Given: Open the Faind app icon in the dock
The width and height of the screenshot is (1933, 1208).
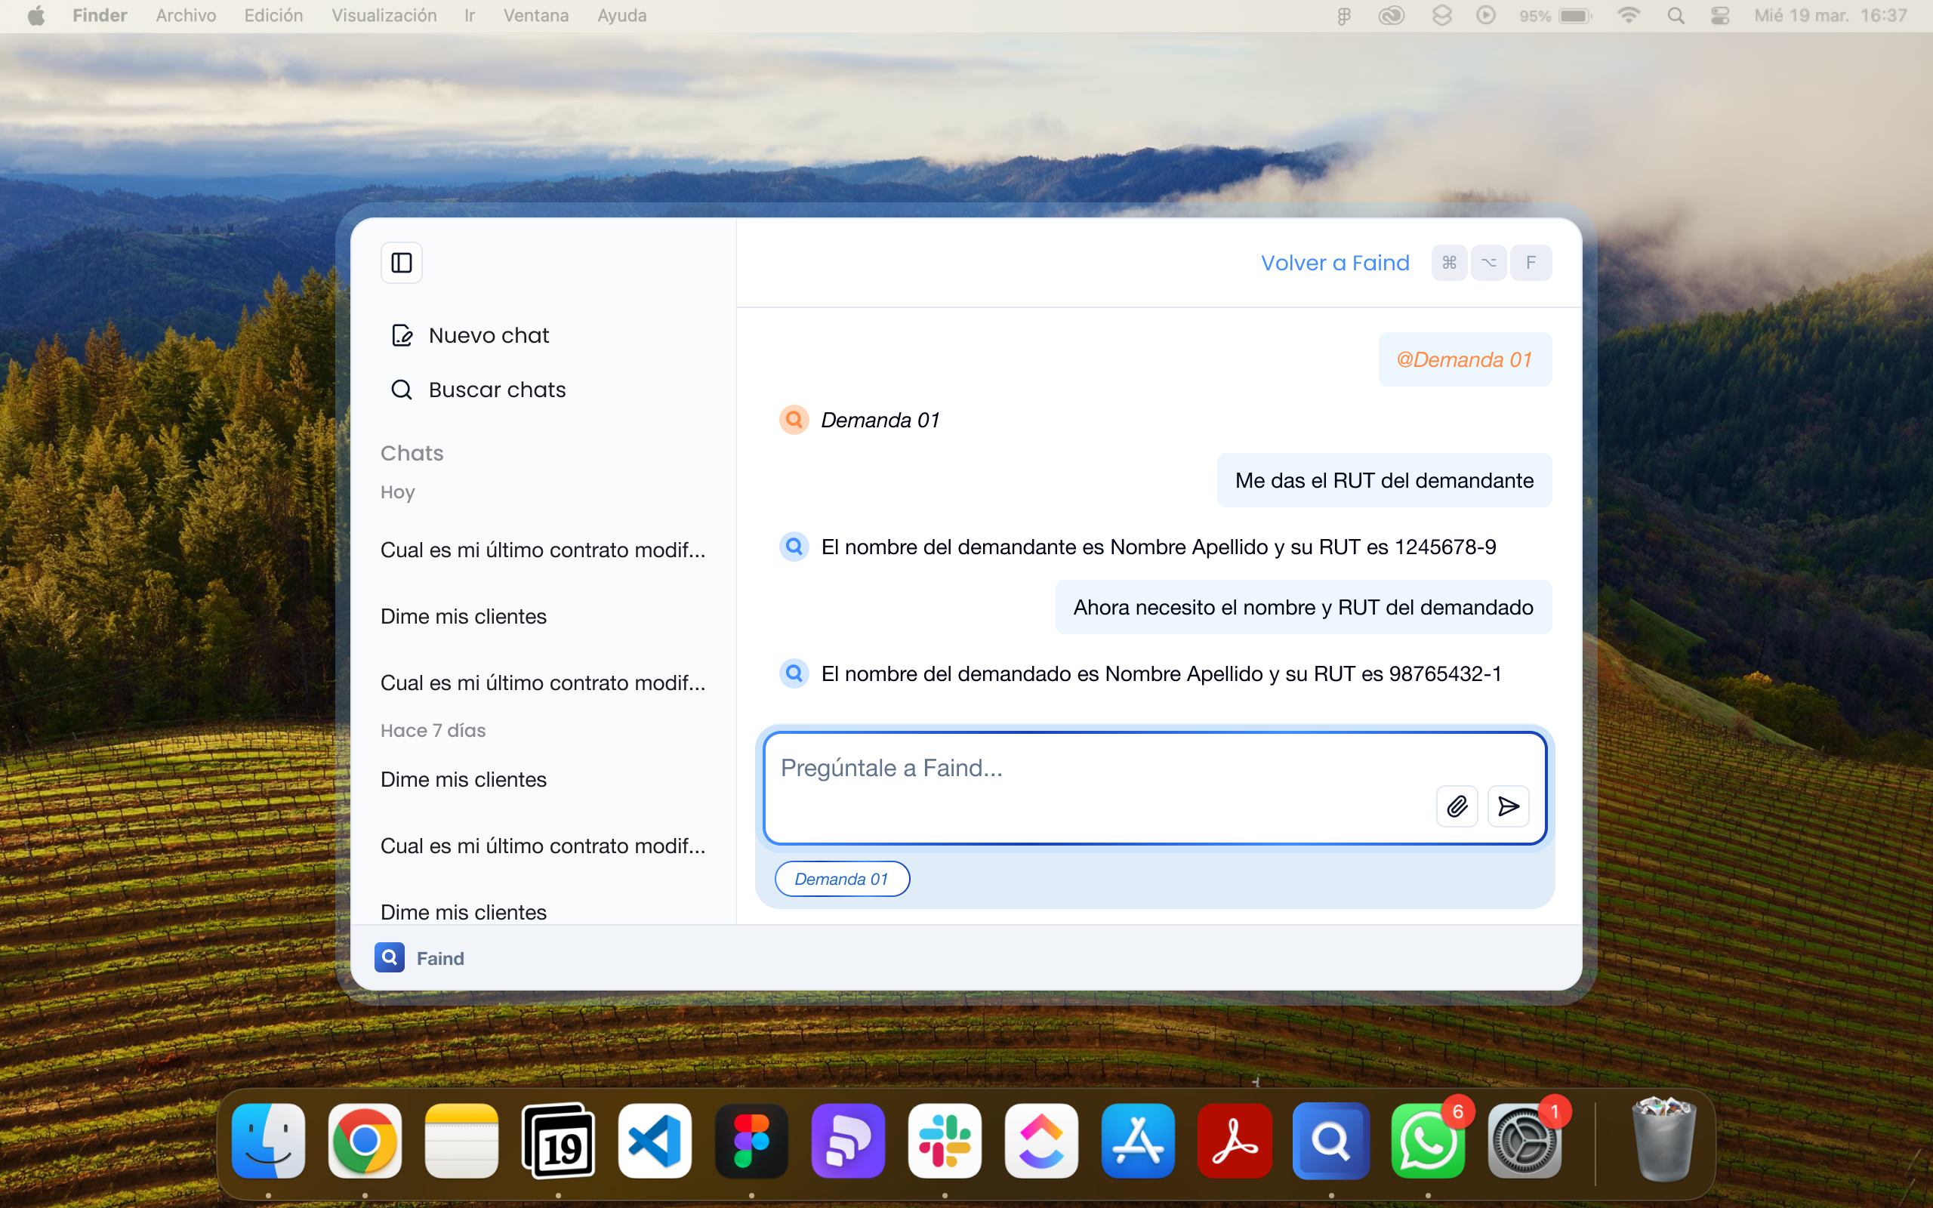Looking at the screenshot, I should coord(1330,1140).
